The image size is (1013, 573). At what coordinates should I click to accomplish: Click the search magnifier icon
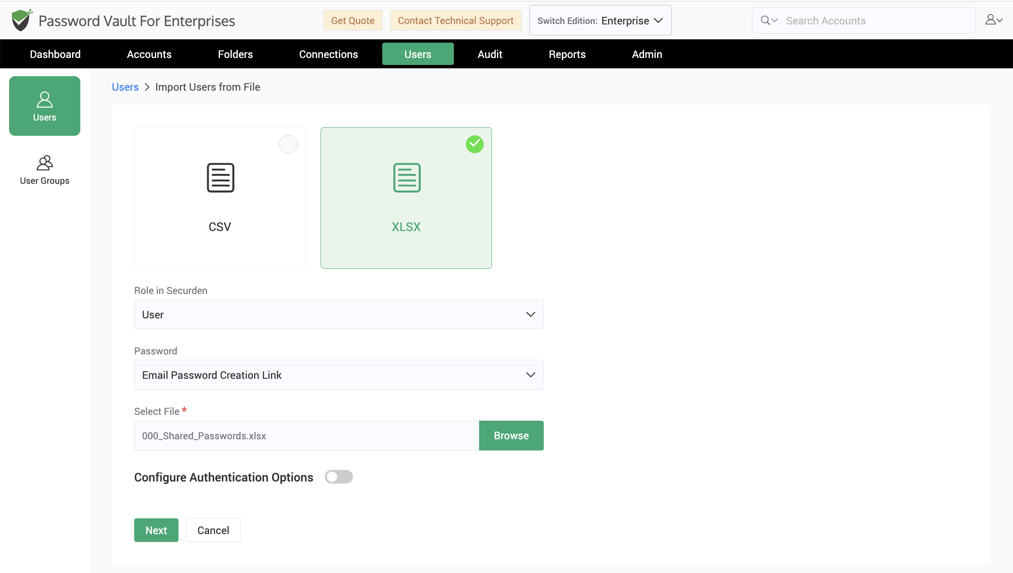pos(765,20)
